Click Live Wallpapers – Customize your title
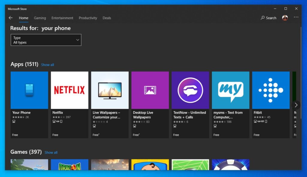 pos(106,115)
